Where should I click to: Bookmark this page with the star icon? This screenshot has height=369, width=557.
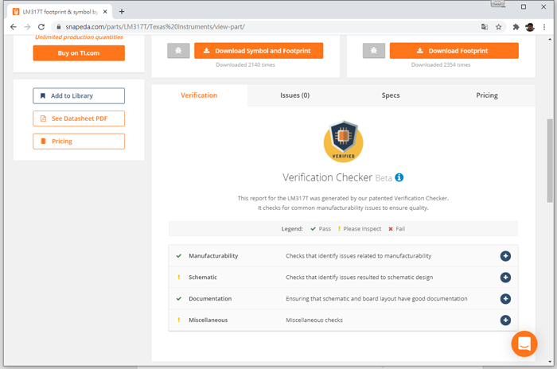[499, 26]
